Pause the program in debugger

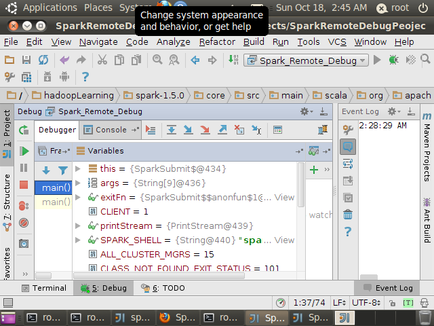24,168
